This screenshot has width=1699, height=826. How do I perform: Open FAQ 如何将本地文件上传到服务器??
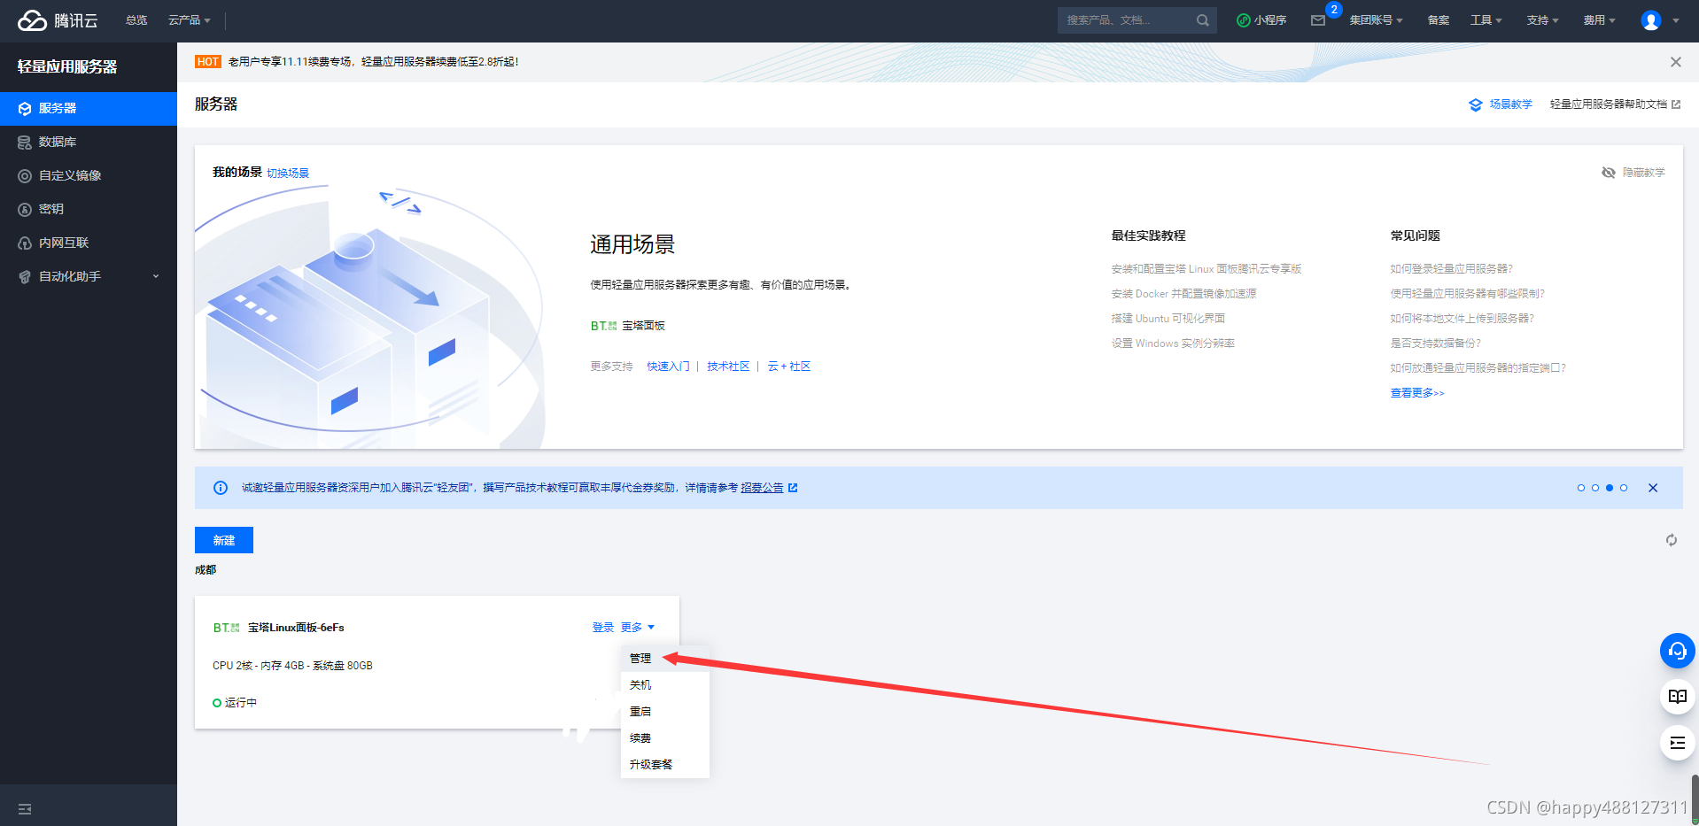click(x=1462, y=319)
